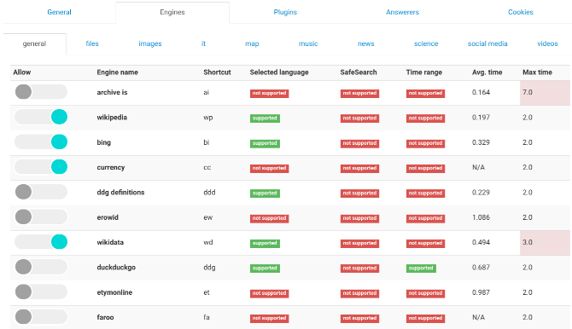Enable the faroo engine toggle
This screenshot has height=329, width=572.
pos(41,317)
